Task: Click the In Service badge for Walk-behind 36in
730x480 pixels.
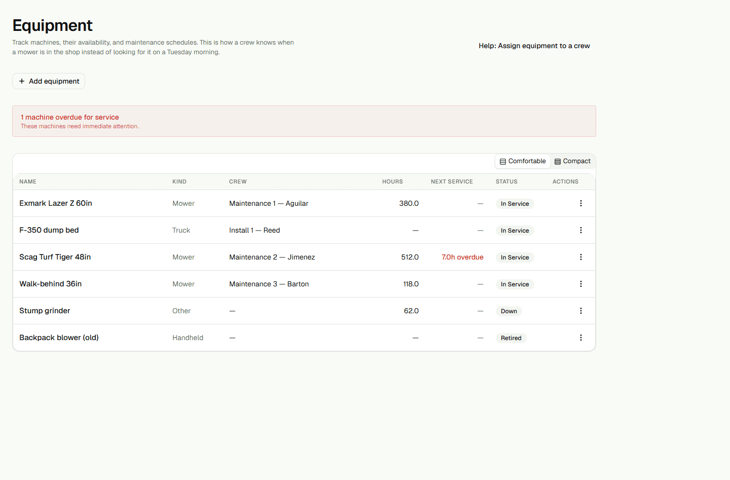Action: [515, 284]
